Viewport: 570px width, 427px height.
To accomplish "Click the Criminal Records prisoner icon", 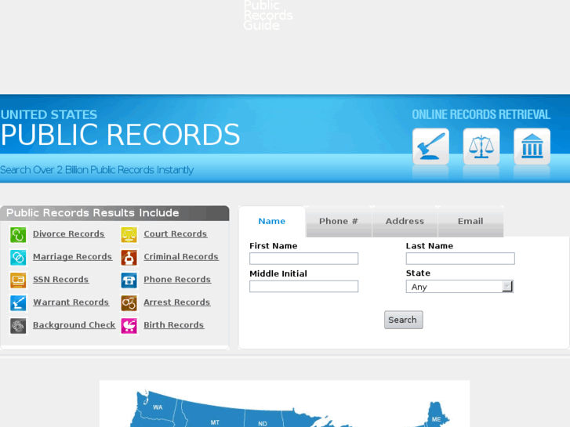I will pos(129,257).
